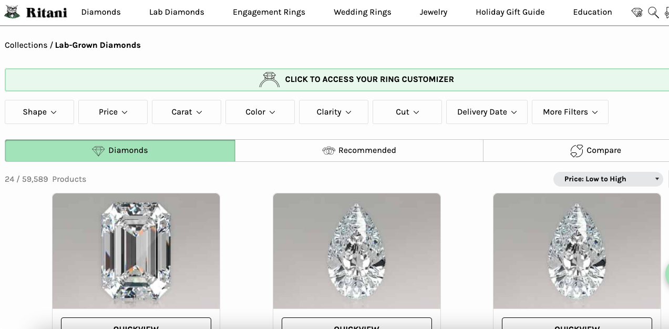Open the Color filter dropdown
The height and width of the screenshot is (329, 669).
[260, 112]
